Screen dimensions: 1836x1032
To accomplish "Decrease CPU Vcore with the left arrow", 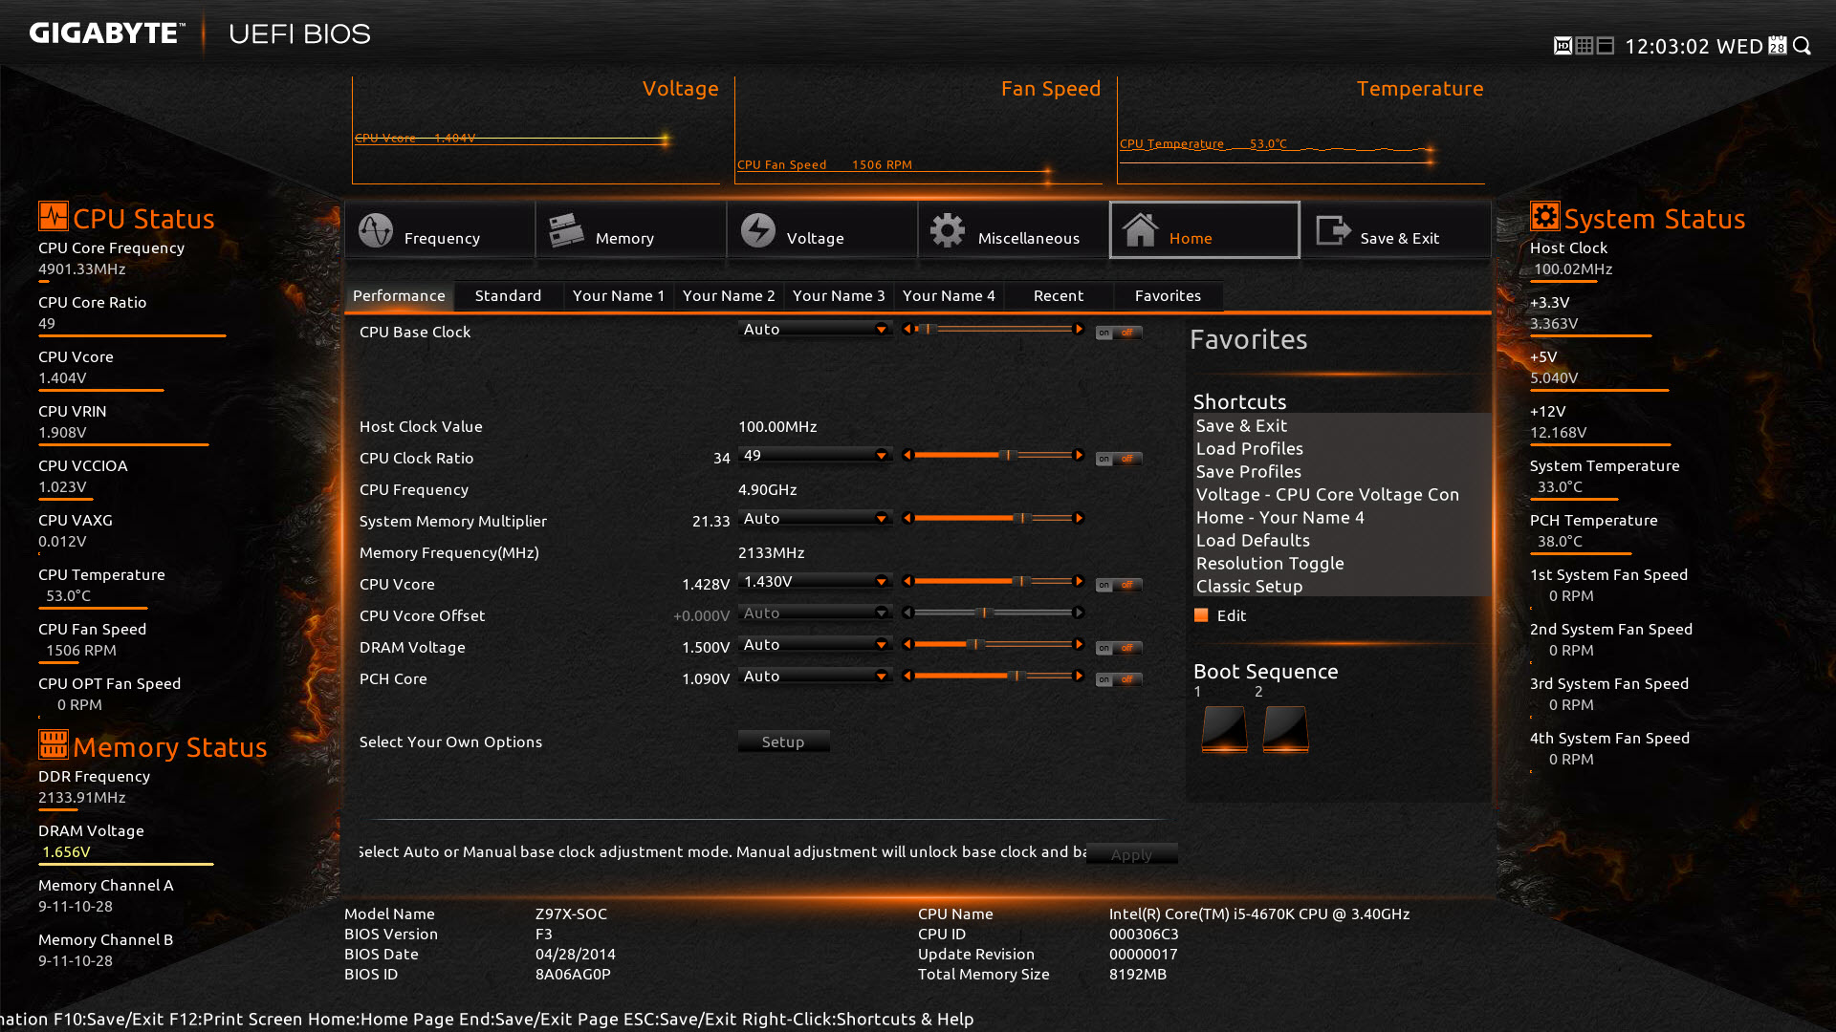I will 907,581.
